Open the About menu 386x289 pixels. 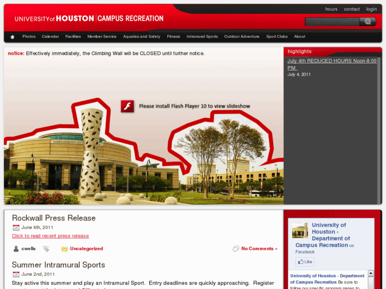(299, 37)
